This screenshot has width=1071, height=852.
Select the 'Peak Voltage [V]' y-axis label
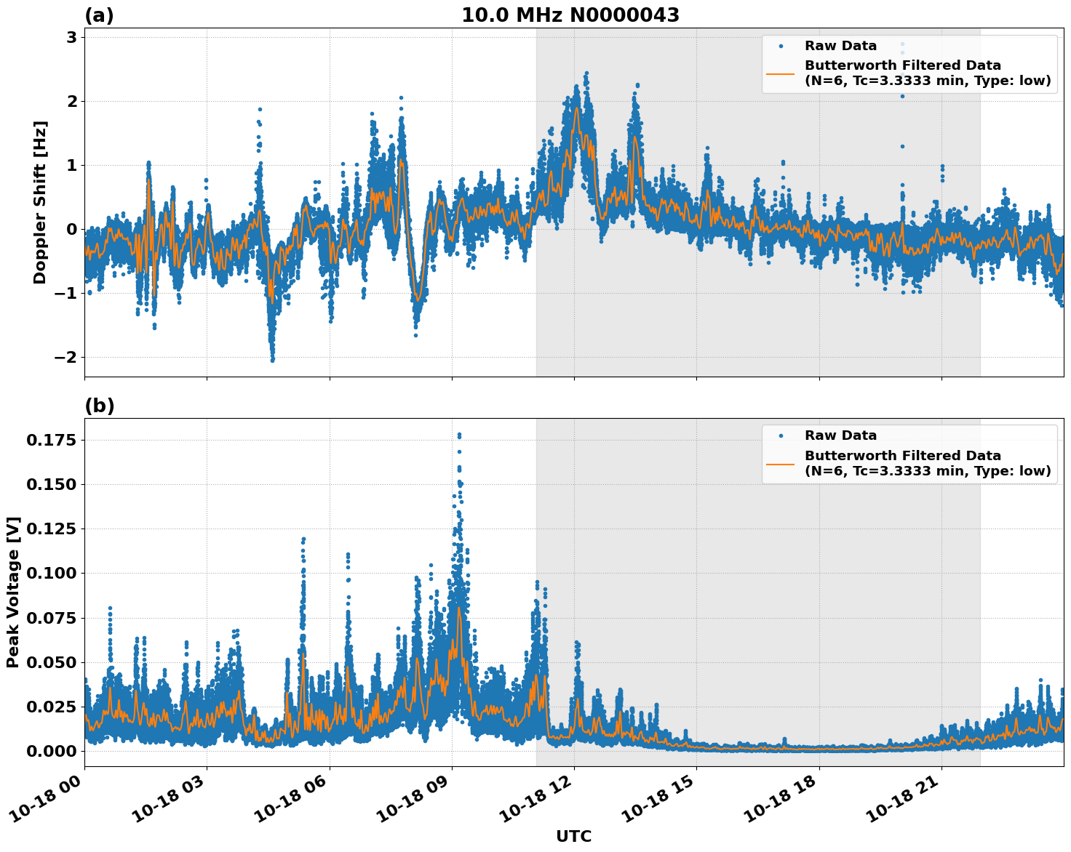13,592
